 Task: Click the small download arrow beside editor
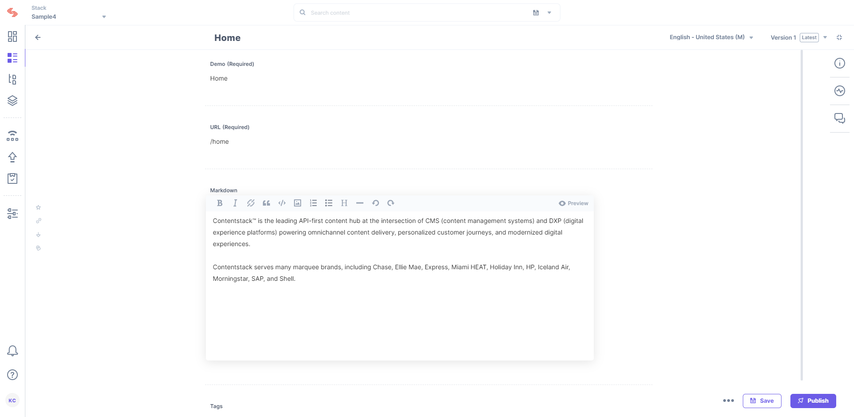pos(38,235)
